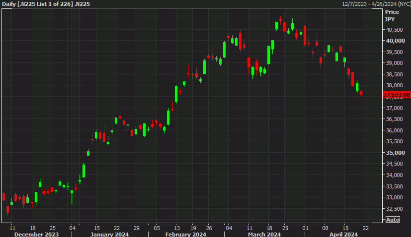This screenshot has height=237, width=411.
Task: Select the February 2024 month label
Action: tap(185, 234)
